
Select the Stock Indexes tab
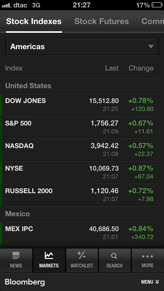(x=34, y=21)
